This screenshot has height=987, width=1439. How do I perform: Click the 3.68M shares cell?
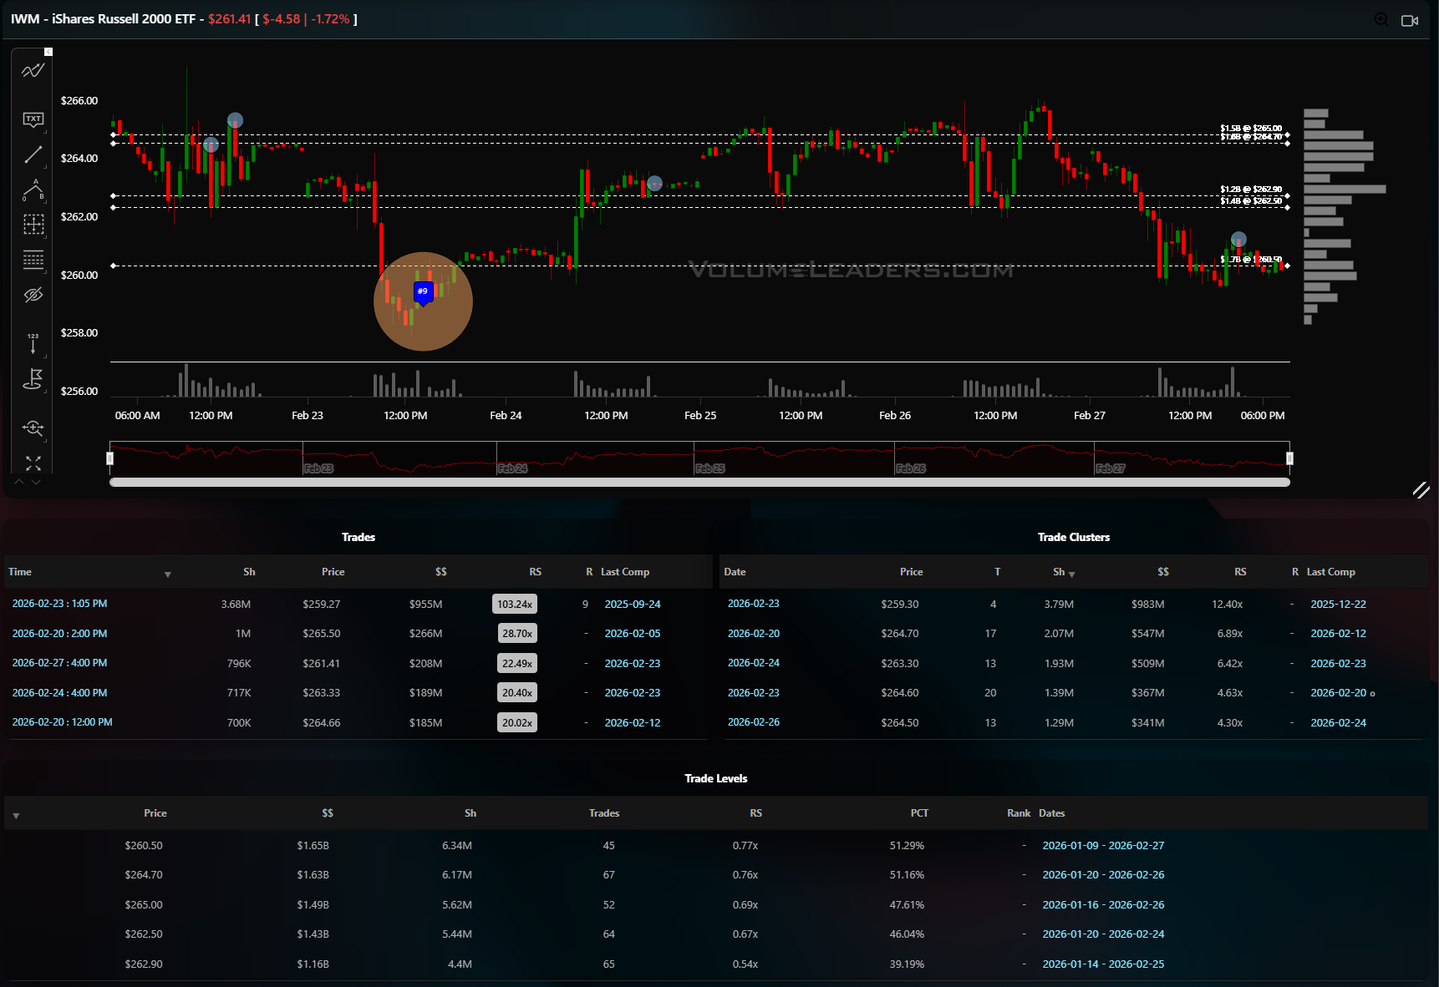pyautogui.click(x=236, y=605)
